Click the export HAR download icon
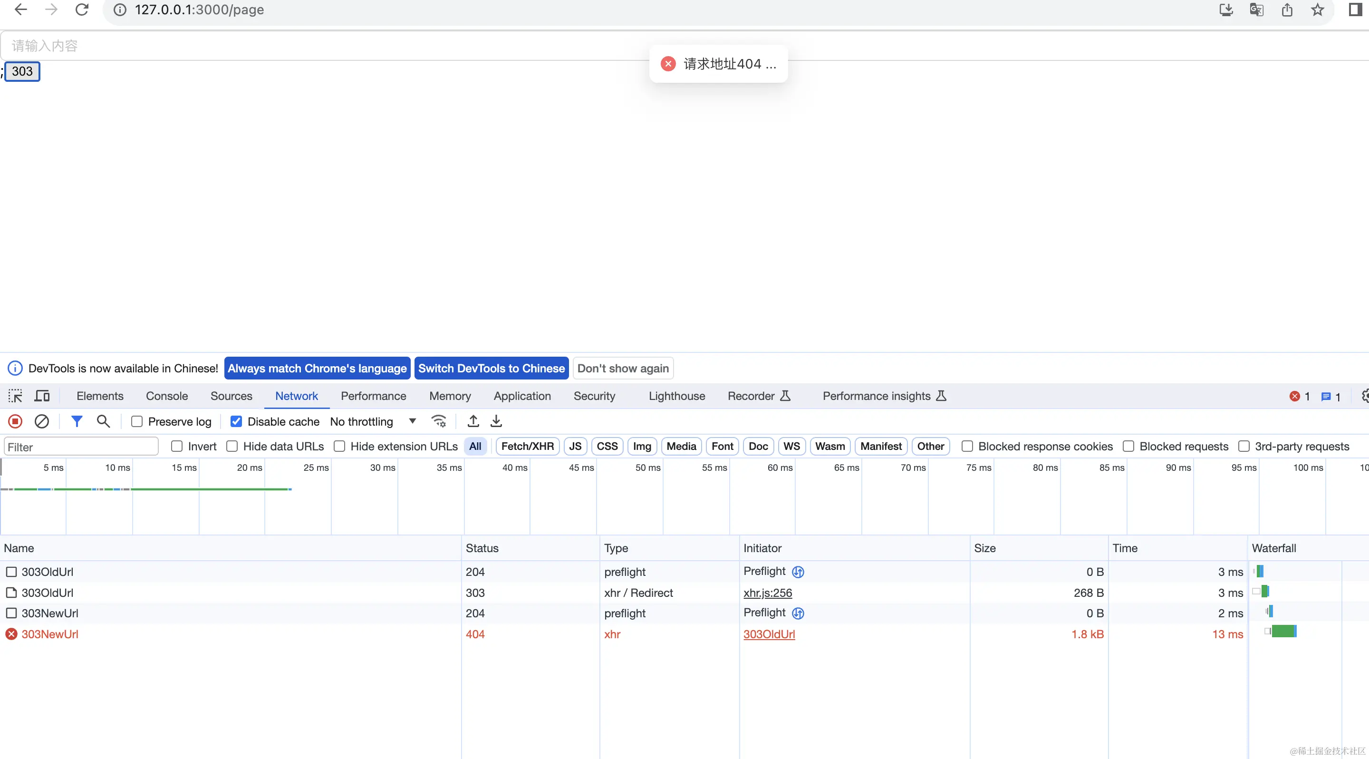 click(x=496, y=421)
